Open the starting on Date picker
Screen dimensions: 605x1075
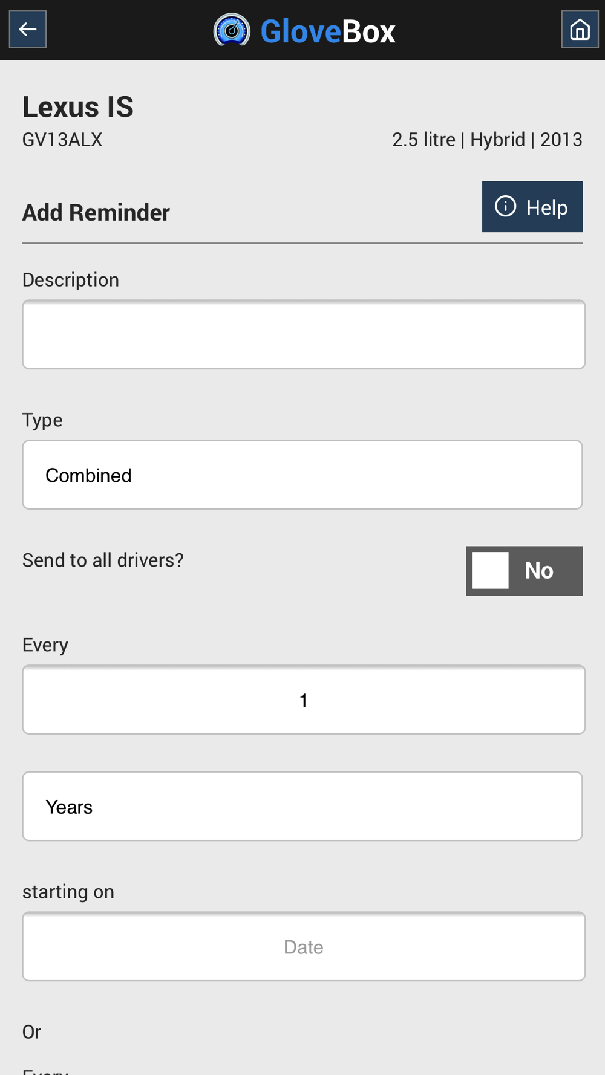pos(304,946)
